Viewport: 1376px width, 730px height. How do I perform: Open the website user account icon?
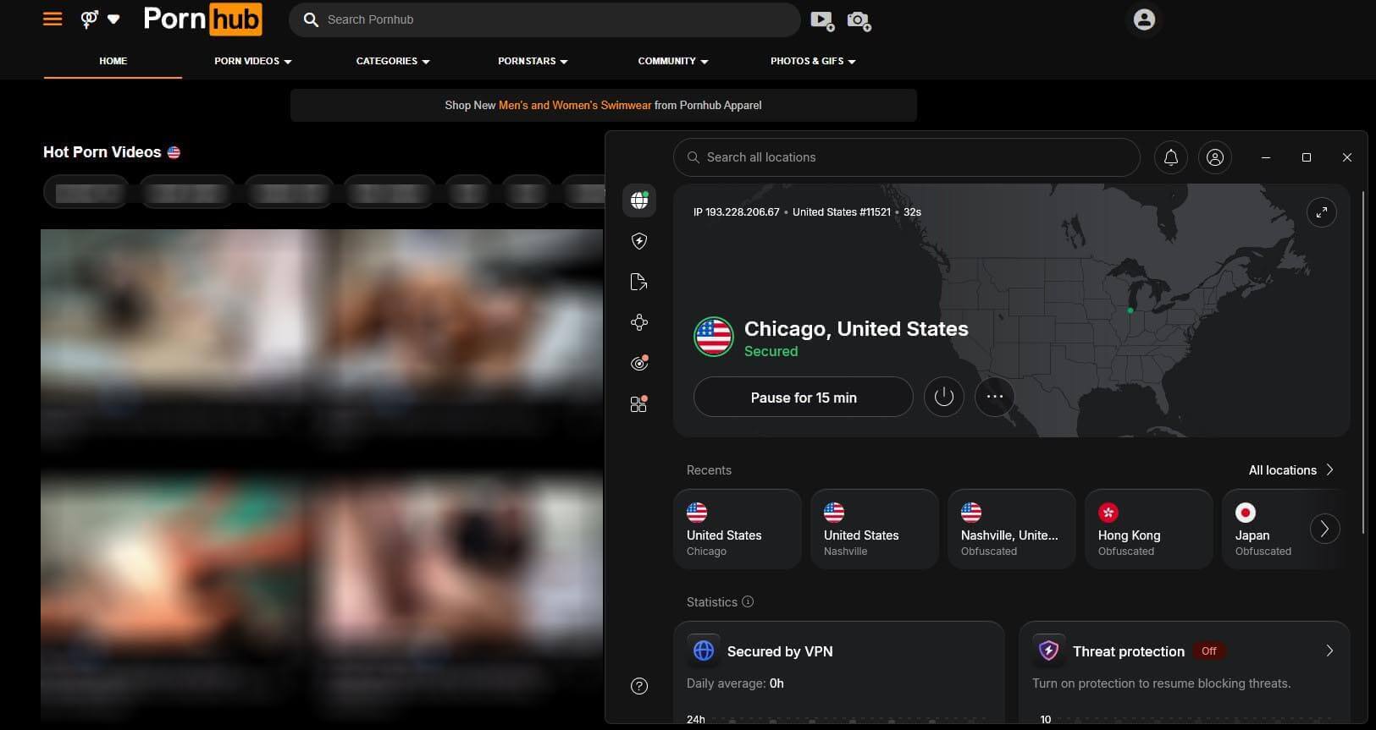point(1144,19)
